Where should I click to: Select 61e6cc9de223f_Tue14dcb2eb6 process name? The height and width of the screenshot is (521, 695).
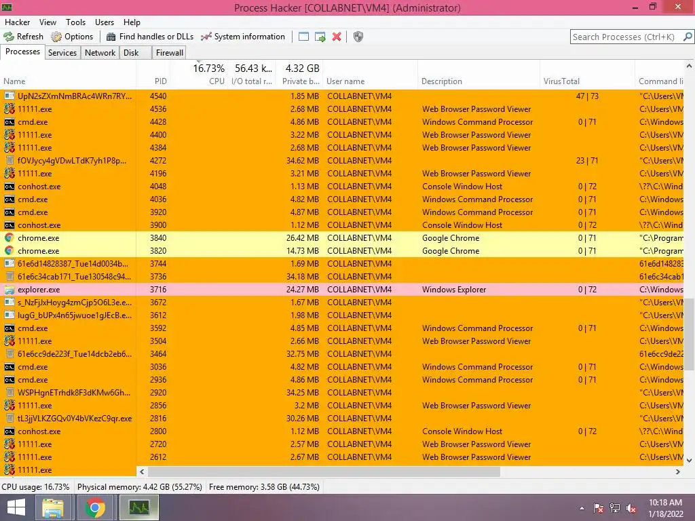[x=75, y=354]
